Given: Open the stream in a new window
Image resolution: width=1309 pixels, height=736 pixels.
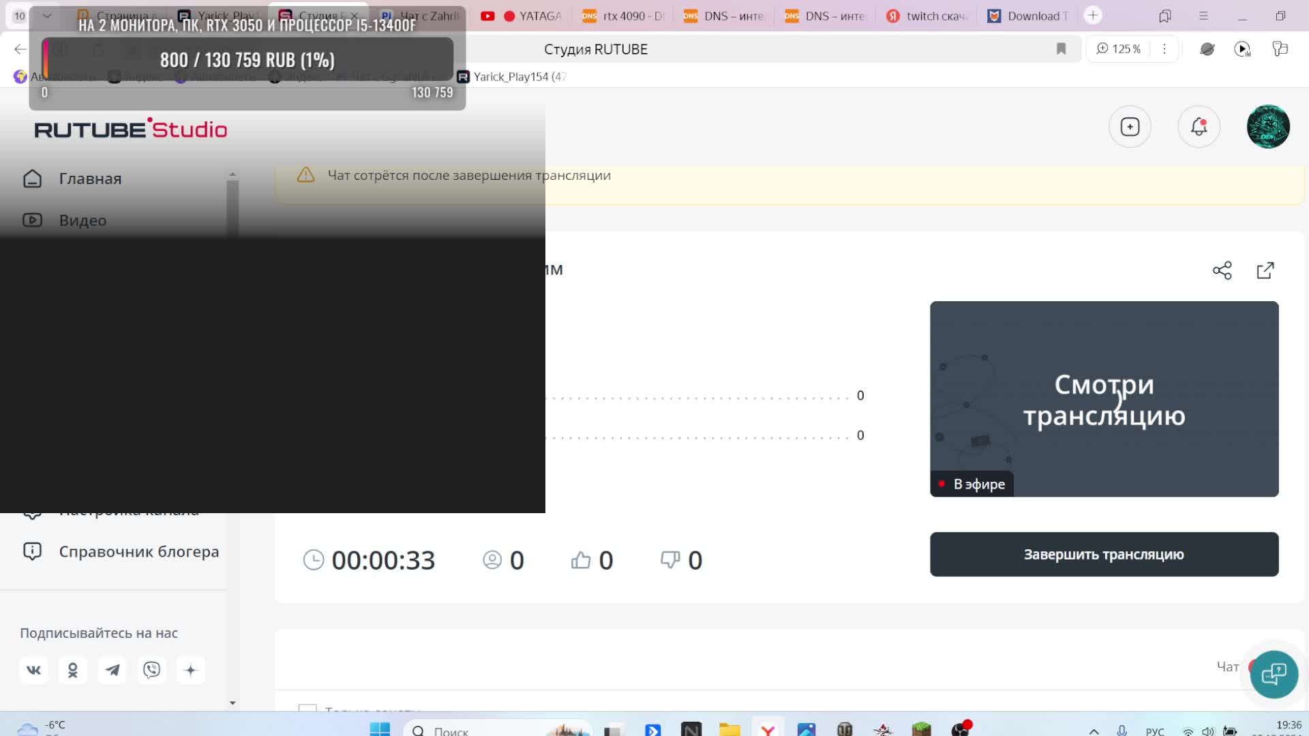Looking at the screenshot, I should click(x=1265, y=271).
